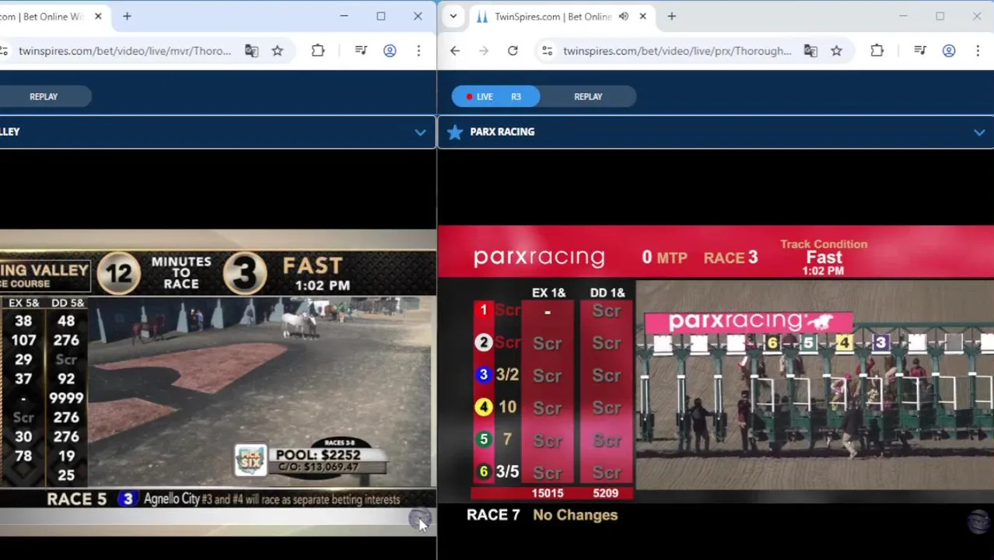Screen dimensions: 994x560
Task: Maximize the left browser window
Action: (381, 16)
